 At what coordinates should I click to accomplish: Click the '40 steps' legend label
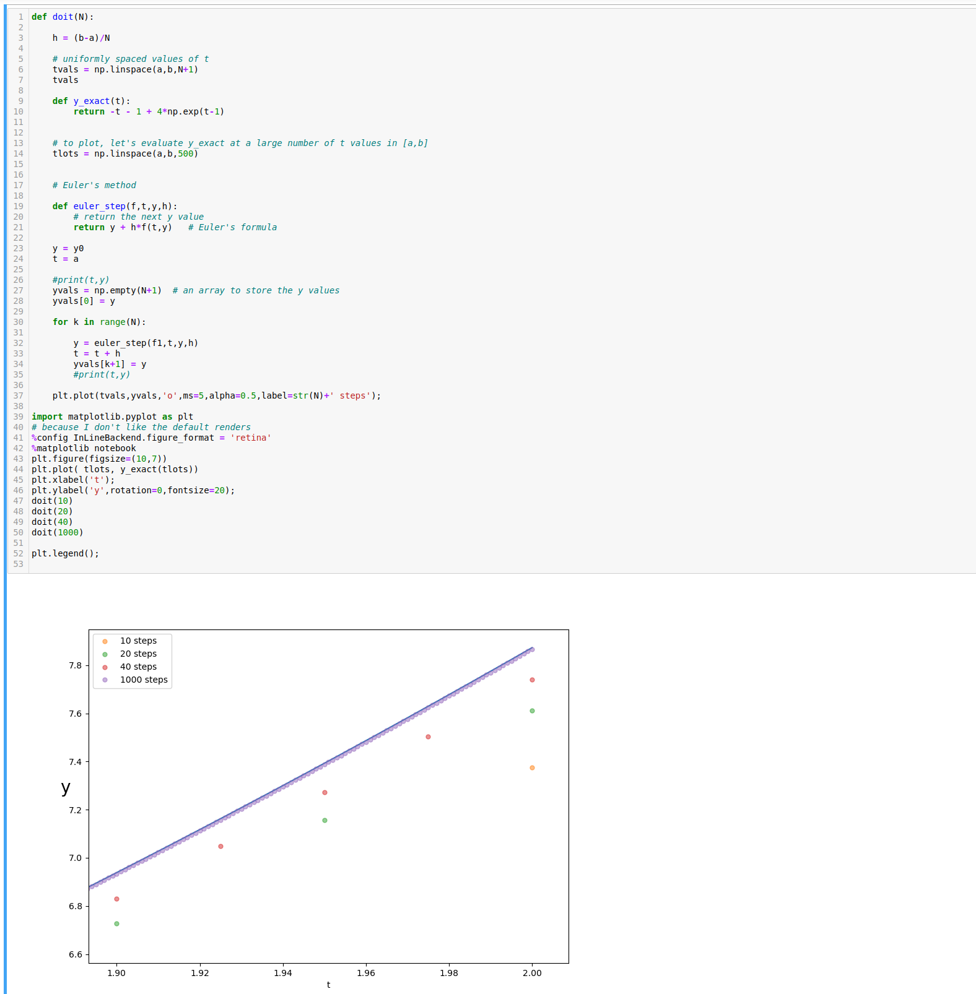[138, 667]
